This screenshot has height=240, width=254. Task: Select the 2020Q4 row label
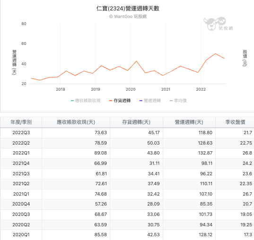pos(21,204)
